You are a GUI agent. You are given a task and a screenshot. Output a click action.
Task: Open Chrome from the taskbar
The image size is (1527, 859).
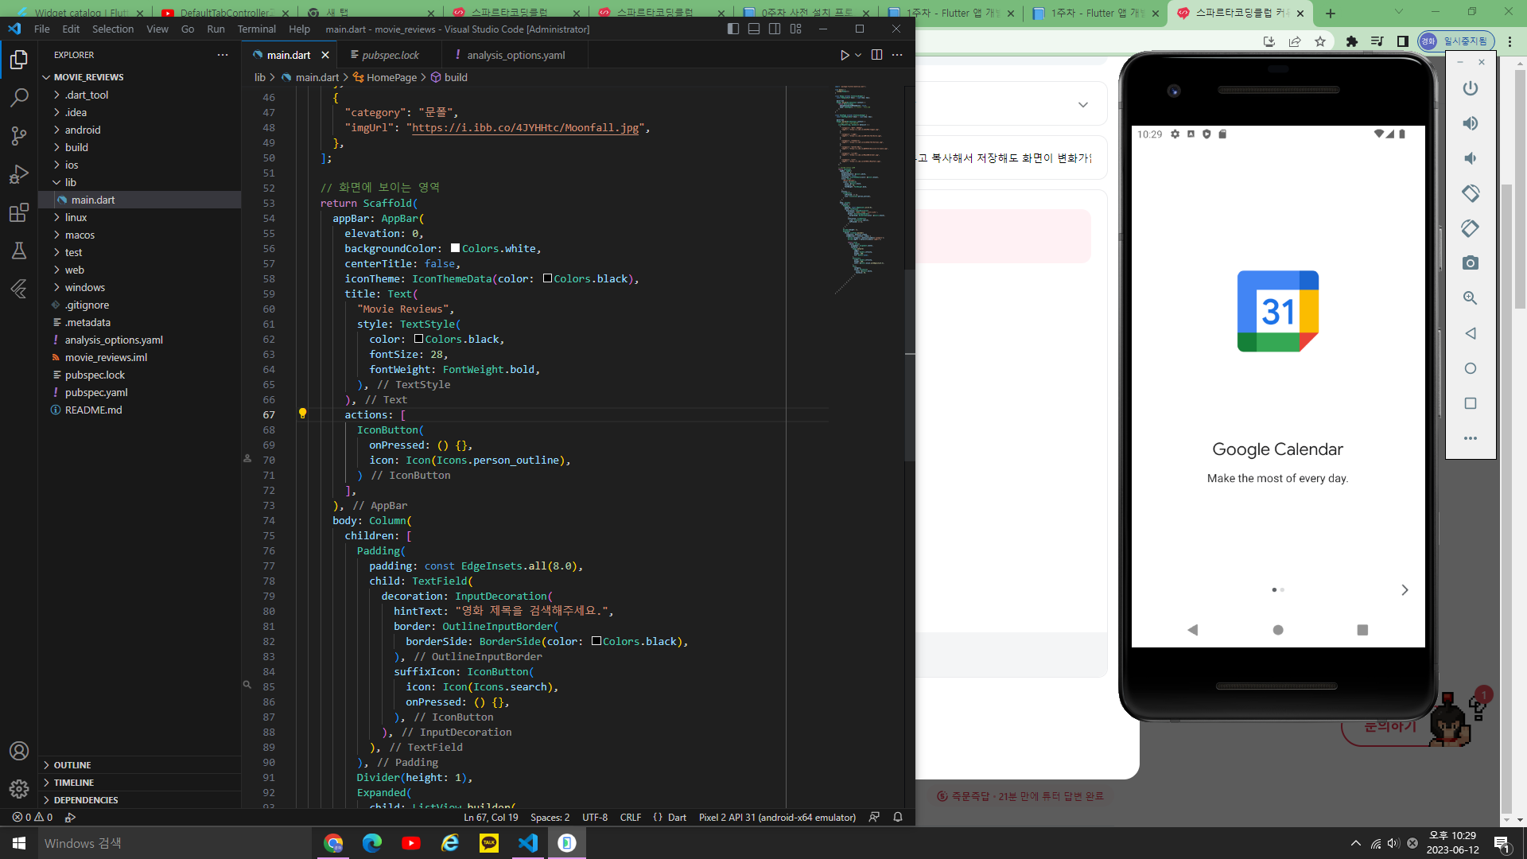(x=333, y=843)
